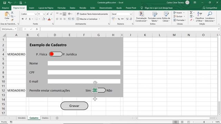Screen dimensions: 221x124
Task: Cut selection with scissors icon
Action: [12, 13]
